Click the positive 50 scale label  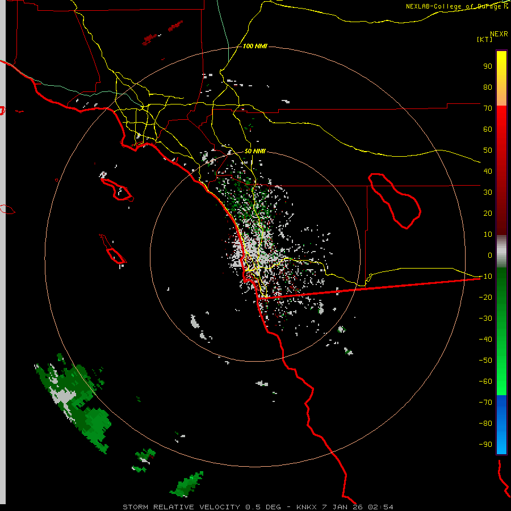coord(488,150)
